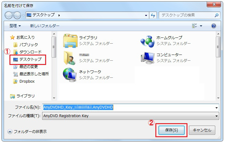The image size is (225, 143).
Task: Click the change view icon
Action: [194, 26]
